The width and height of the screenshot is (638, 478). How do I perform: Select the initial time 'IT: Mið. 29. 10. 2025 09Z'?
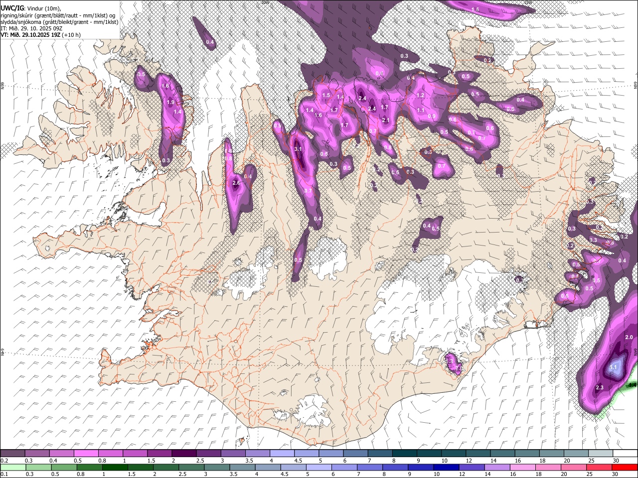tap(31, 28)
